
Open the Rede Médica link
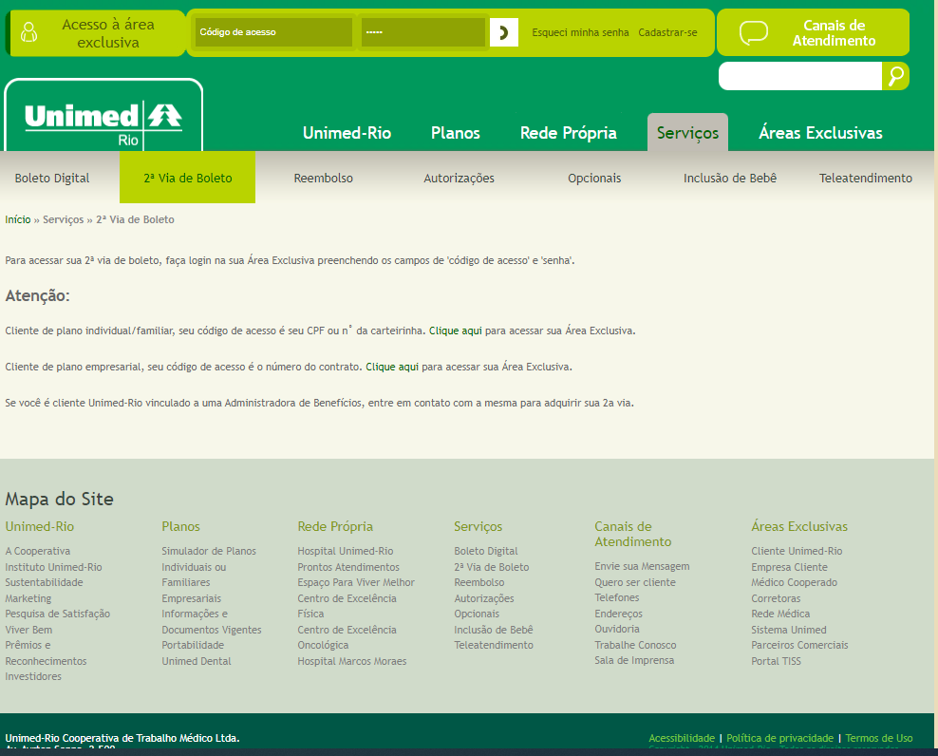[780, 614]
